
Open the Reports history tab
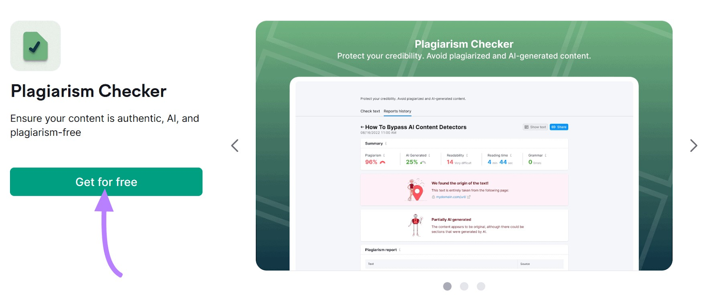pyautogui.click(x=397, y=111)
